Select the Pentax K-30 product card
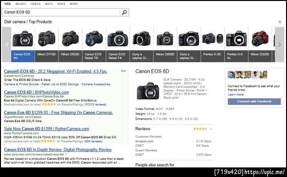The image size is (287, 177). coord(212,44)
